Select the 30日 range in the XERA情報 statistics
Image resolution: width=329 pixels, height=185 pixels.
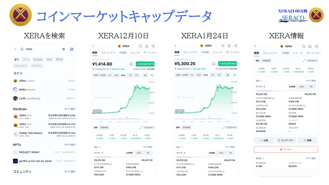click(x=301, y=87)
